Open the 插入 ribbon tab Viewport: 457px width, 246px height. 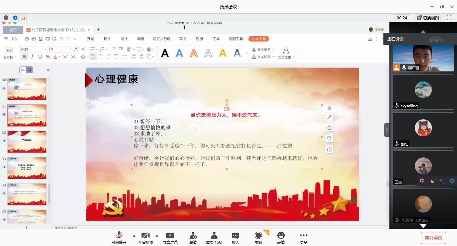tap(107, 39)
